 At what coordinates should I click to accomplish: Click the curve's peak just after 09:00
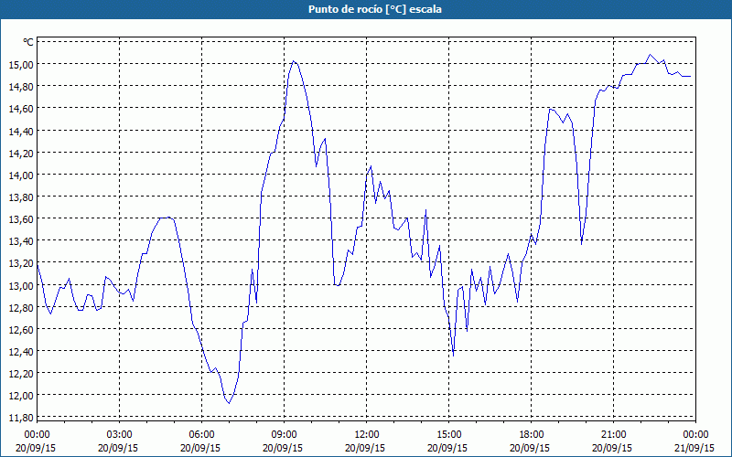pos(293,61)
